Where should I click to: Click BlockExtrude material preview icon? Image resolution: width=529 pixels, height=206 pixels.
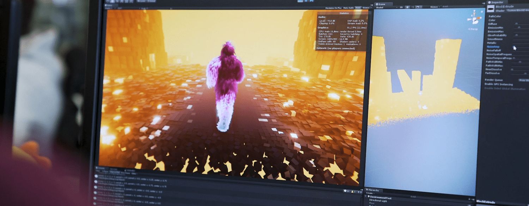[491, 8]
